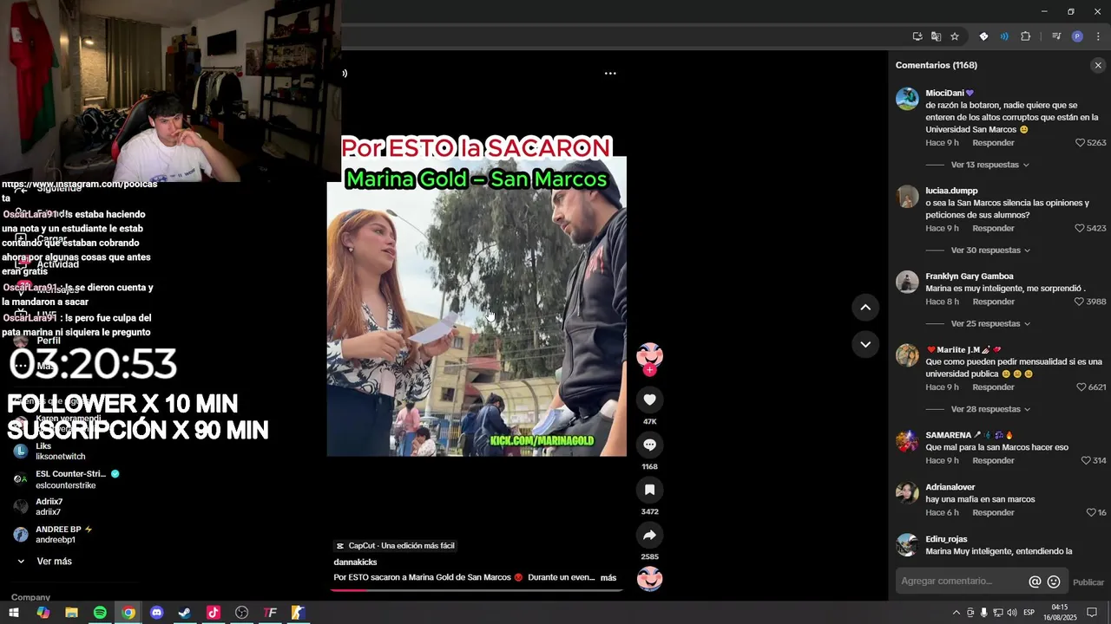Reply to Franklyn Gary Gamboa's comment
The image size is (1111, 624).
pyautogui.click(x=993, y=302)
